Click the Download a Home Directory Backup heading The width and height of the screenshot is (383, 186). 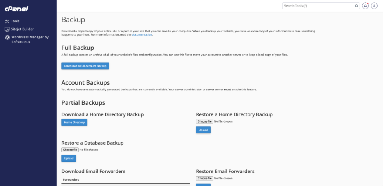click(102, 114)
